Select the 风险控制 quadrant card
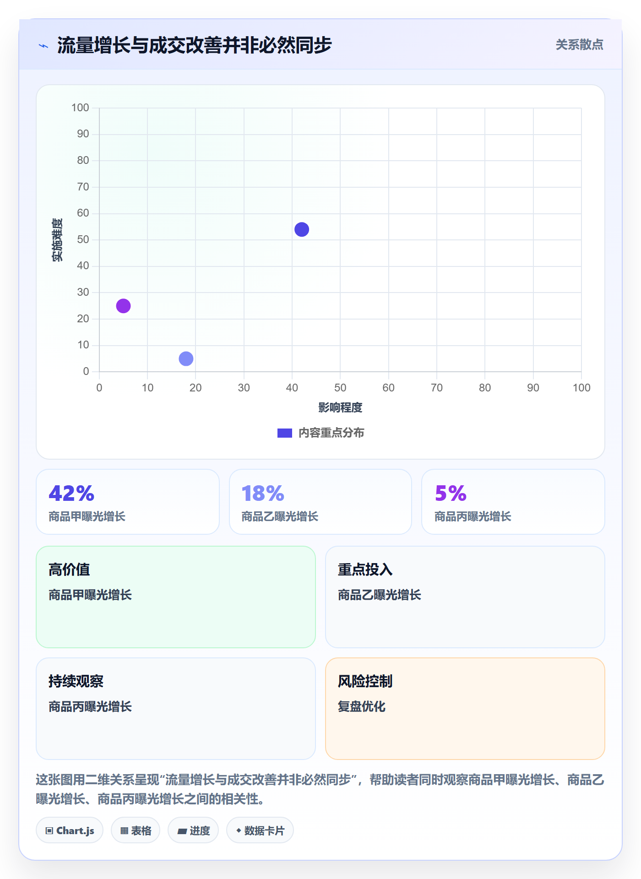 click(x=465, y=709)
